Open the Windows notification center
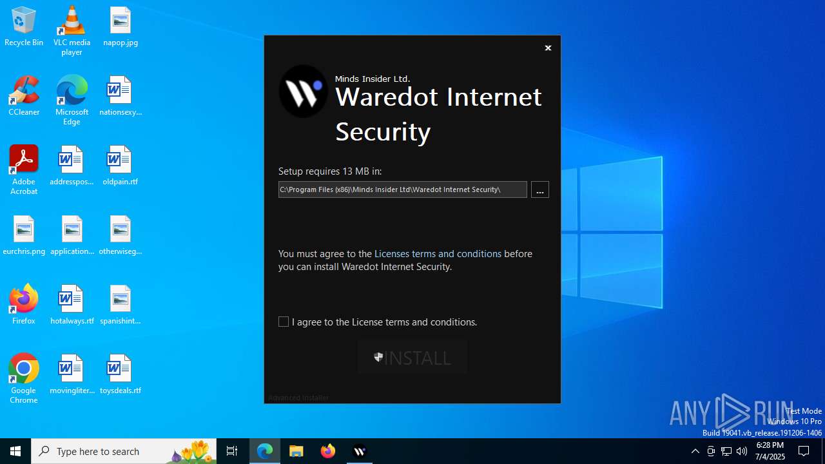825x464 pixels. click(804, 451)
